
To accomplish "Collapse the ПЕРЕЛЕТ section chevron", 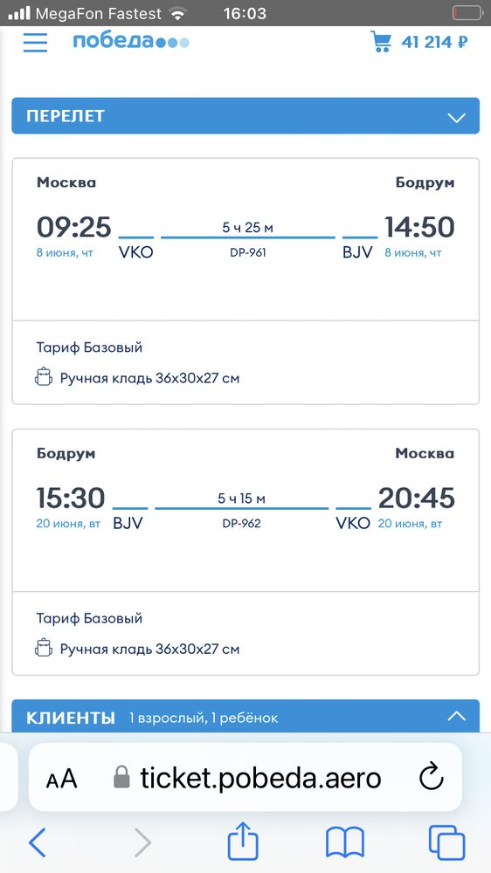I will (456, 117).
